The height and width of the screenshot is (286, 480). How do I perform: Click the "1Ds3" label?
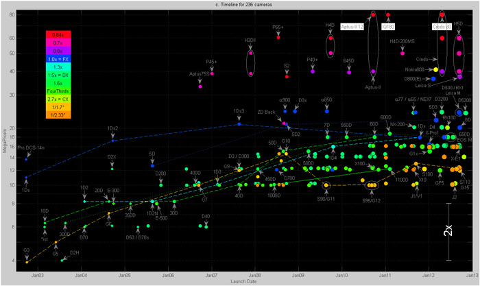point(239,111)
